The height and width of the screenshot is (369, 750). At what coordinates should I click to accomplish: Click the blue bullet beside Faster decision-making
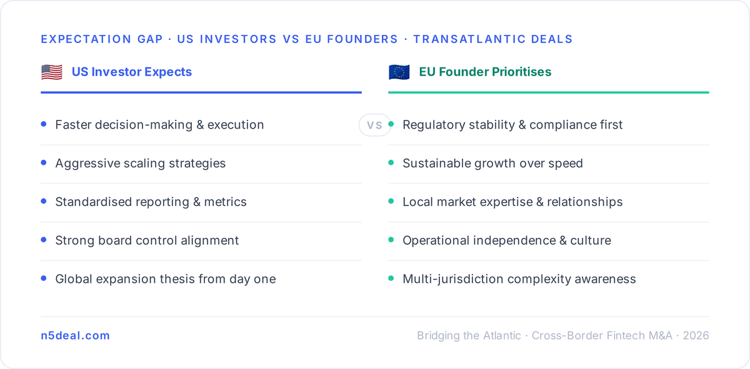tap(44, 124)
